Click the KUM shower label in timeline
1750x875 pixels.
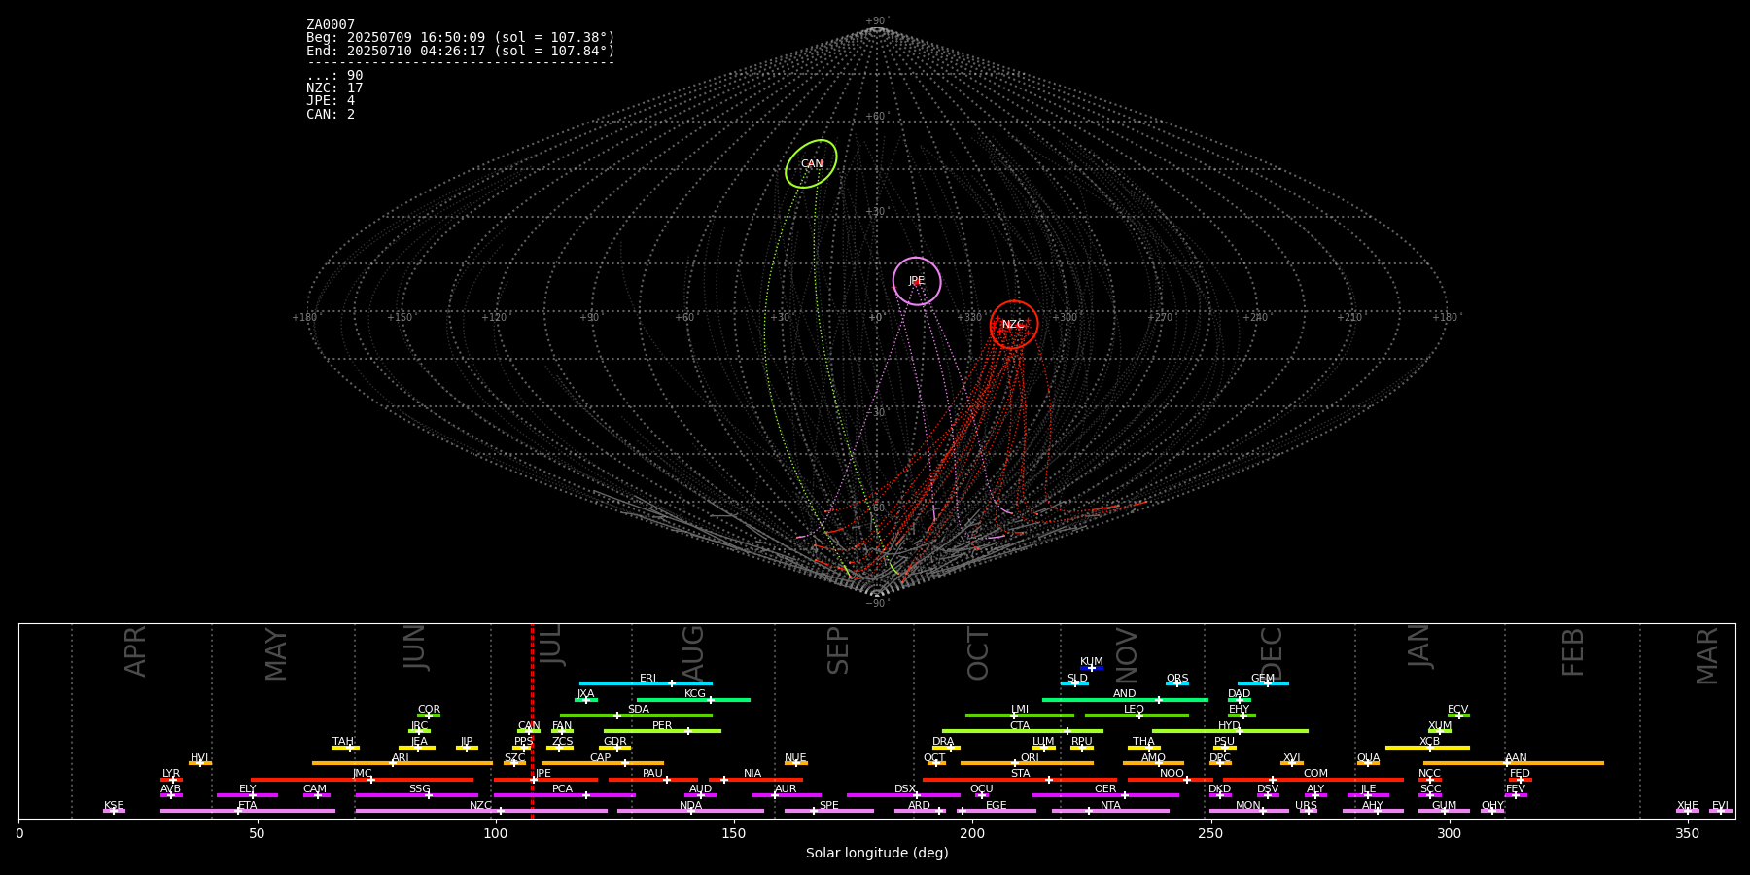pos(1092,662)
